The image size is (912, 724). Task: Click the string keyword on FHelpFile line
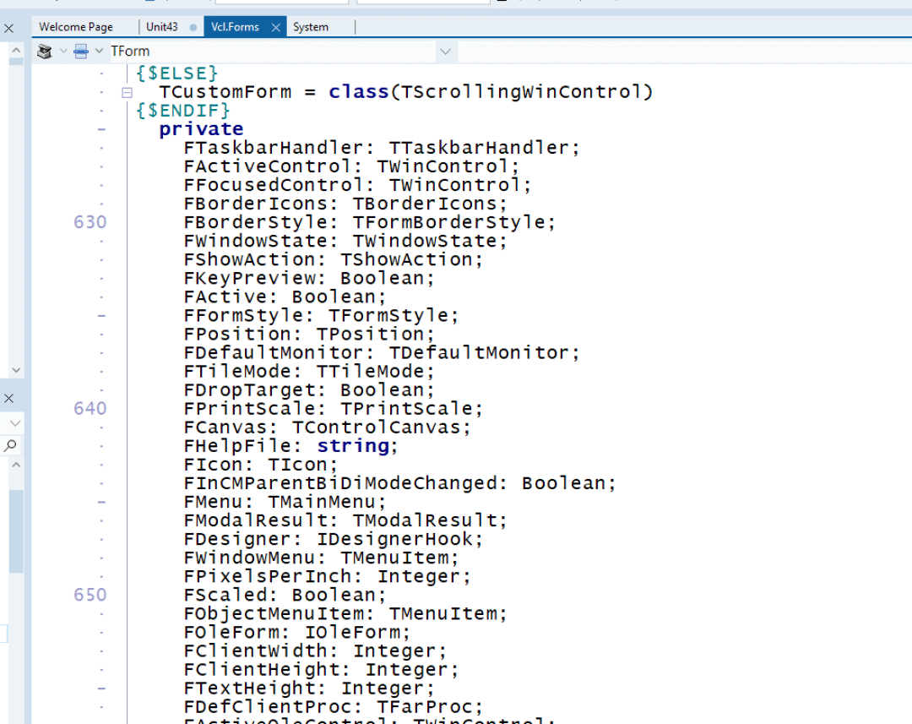(x=353, y=446)
